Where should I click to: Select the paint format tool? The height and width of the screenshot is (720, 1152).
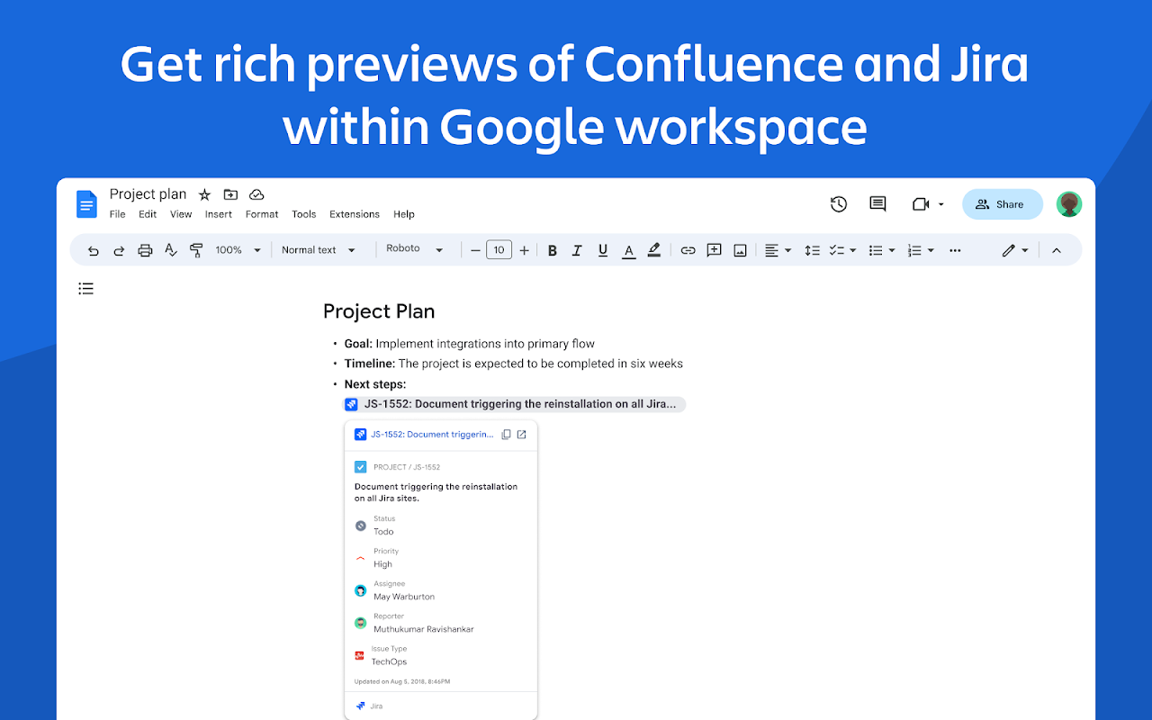196,250
